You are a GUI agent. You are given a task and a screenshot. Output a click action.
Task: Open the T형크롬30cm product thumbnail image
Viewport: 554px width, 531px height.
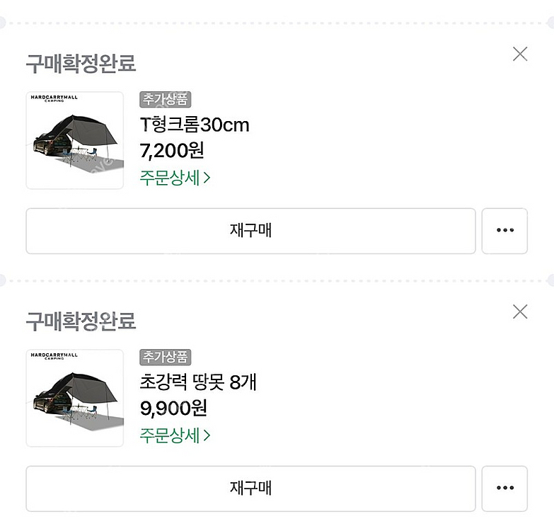(x=75, y=140)
